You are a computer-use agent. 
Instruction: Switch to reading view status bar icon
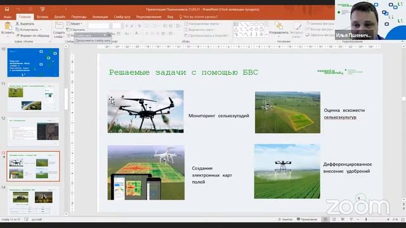(343, 219)
